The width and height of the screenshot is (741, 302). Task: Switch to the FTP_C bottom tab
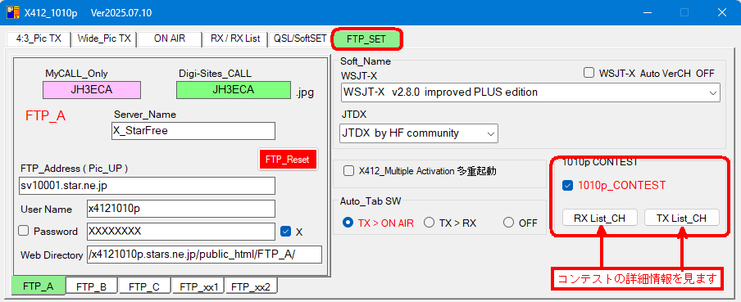point(144,286)
